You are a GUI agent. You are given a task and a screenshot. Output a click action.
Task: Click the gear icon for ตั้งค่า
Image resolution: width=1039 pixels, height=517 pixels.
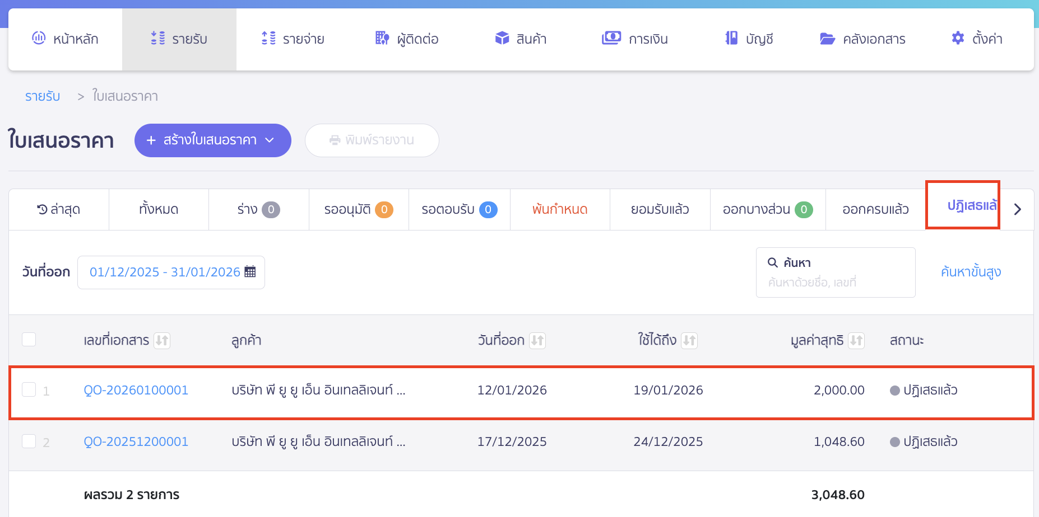[958, 38]
